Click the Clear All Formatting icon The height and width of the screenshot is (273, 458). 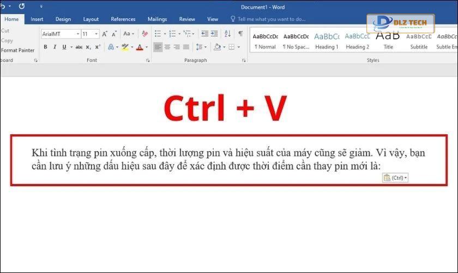[144, 34]
